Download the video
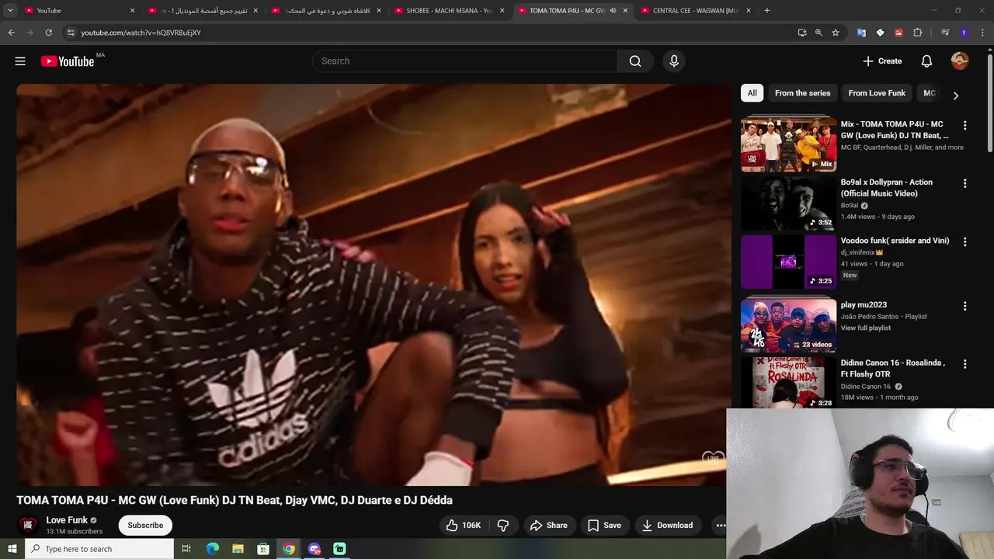 [x=667, y=526]
